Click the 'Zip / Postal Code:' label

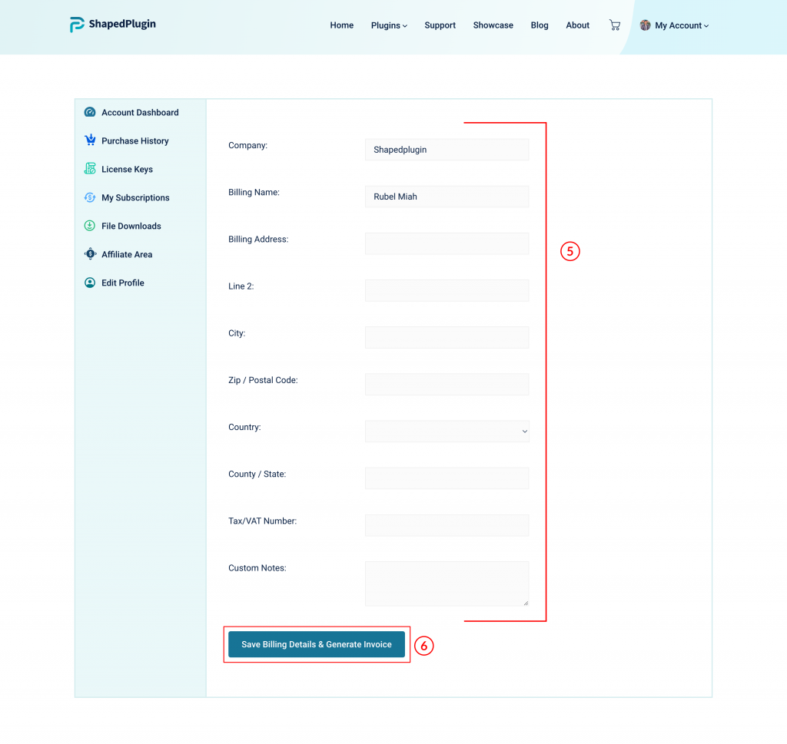coord(263,380)
